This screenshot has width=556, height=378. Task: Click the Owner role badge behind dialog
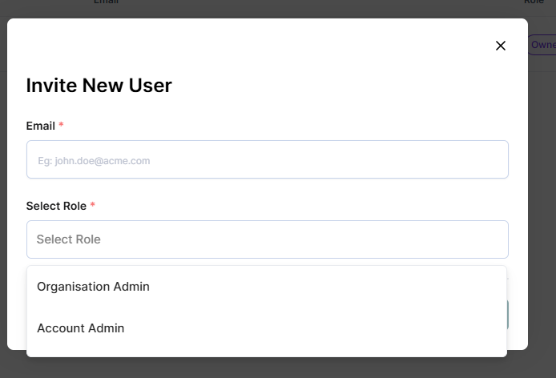(x=543, y=46)
